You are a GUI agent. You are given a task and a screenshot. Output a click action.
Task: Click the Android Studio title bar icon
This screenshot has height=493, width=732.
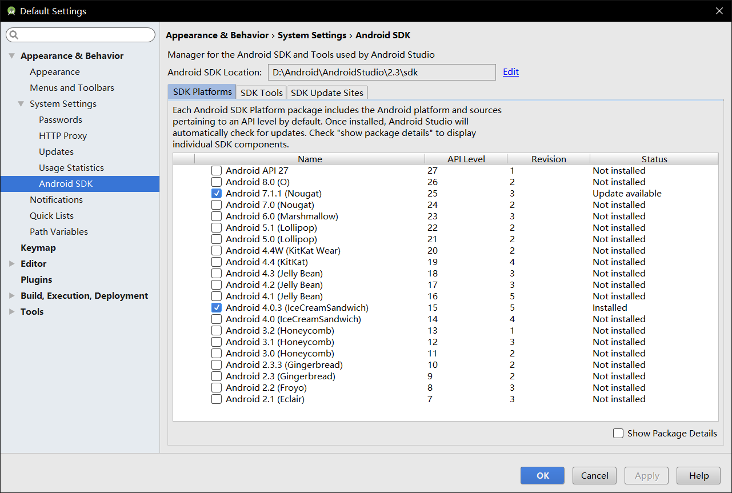click(x=11, y=11)
